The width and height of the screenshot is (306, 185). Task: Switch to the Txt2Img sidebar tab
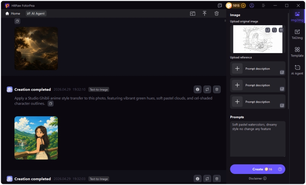tap(297, 34)
